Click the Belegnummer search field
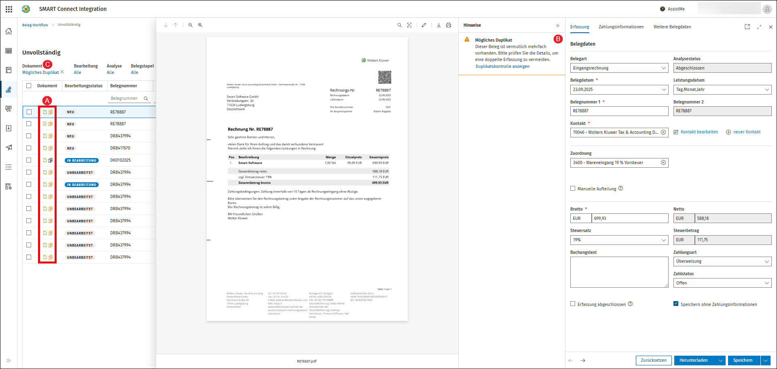Image resolution: width=777 pixels, height=369 pixels. pyautogui.click(x=129, y=98)
